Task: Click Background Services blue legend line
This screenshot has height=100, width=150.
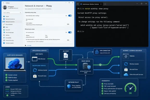Action: click(7, 91)
